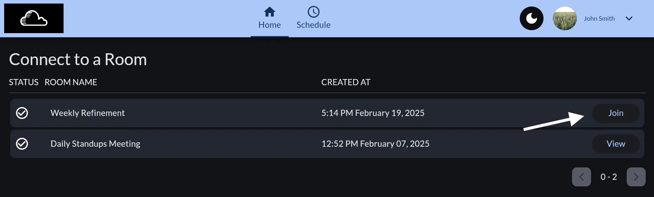
Task: Switch to the Schedule tab label
Action: point(314,25)
